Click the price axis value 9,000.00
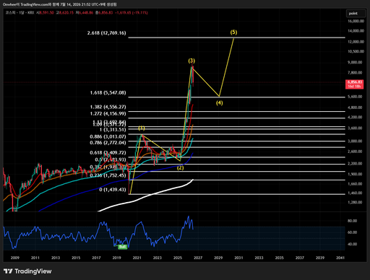This screenshot has height=280, width=370. pos(355,62)
